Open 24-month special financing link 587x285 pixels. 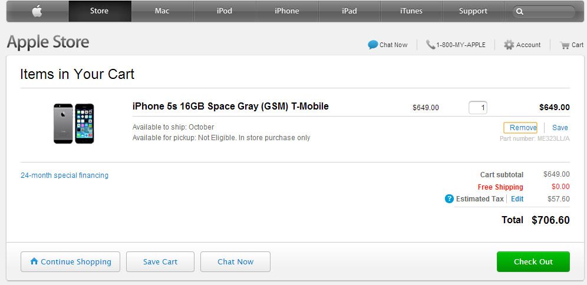64,175
